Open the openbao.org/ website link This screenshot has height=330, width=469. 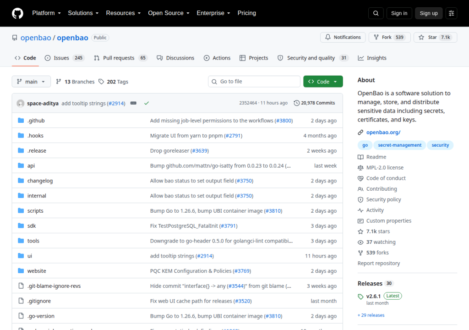tap(383, 132)
